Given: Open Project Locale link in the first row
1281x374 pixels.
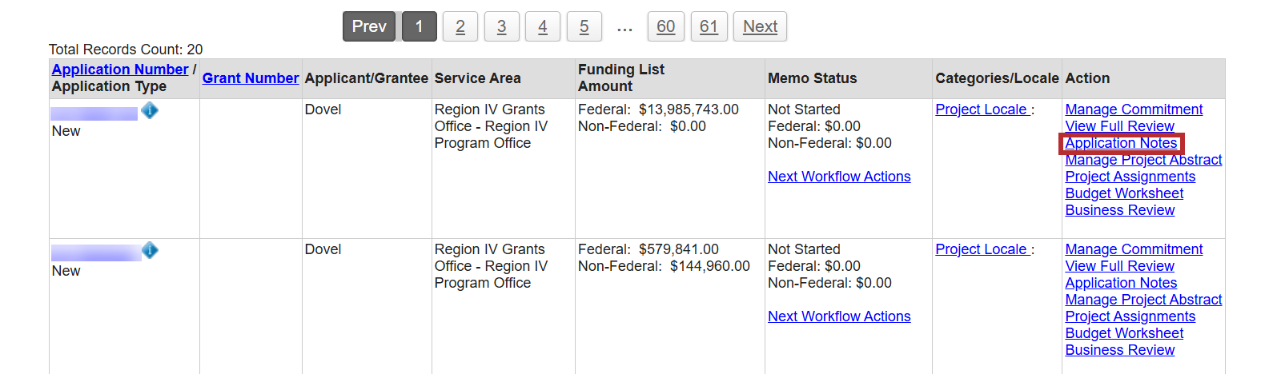Looking at the screenshot, I should (982, 109).
